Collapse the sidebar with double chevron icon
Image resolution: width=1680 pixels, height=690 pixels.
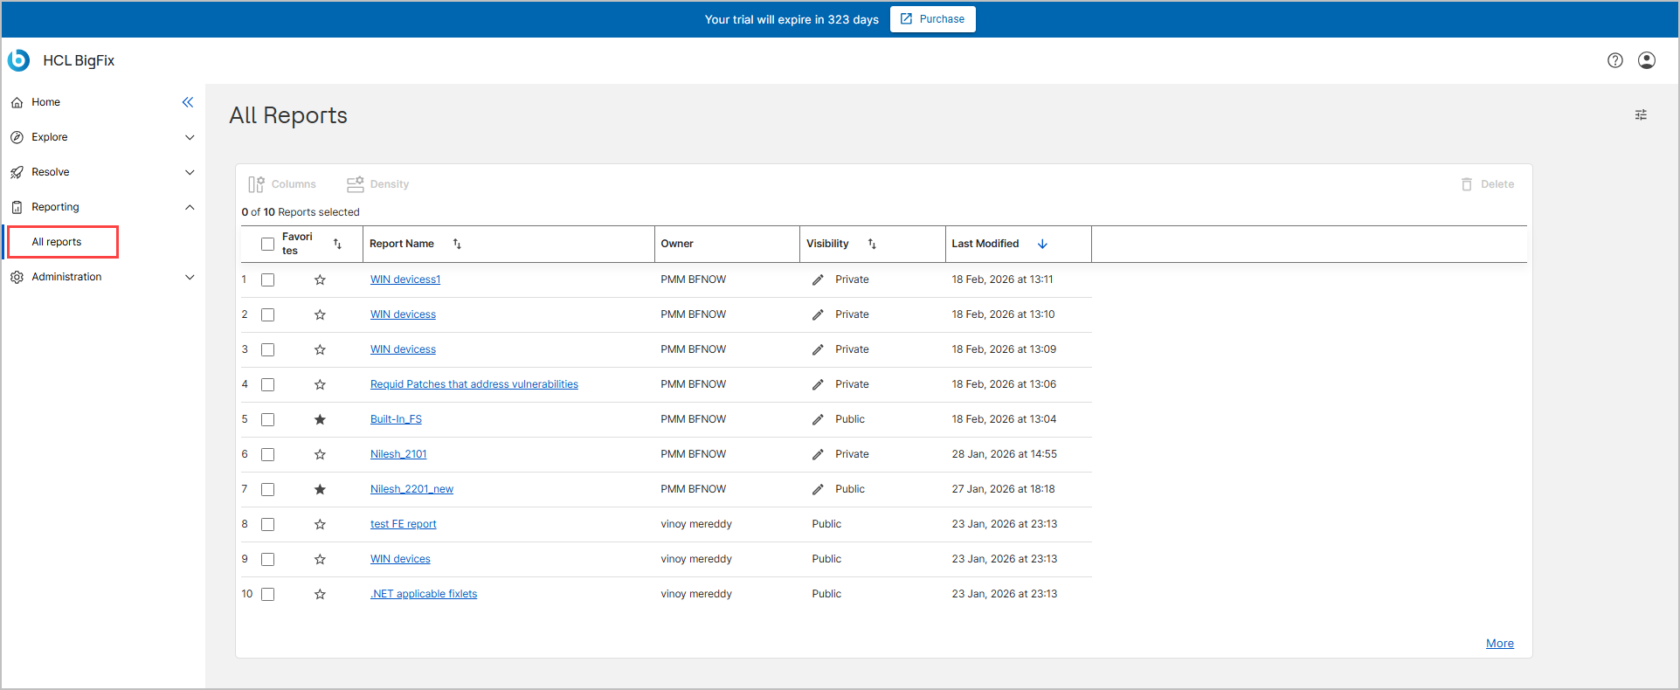(188, 102)
